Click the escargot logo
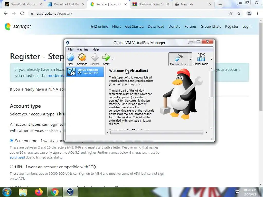The image size is (263, 197). 18,26
